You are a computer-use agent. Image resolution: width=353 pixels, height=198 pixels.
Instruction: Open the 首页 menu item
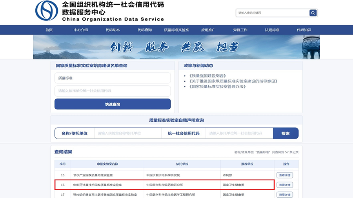coord(49,30)
